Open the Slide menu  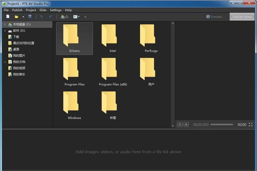click(x=43, y=10)
